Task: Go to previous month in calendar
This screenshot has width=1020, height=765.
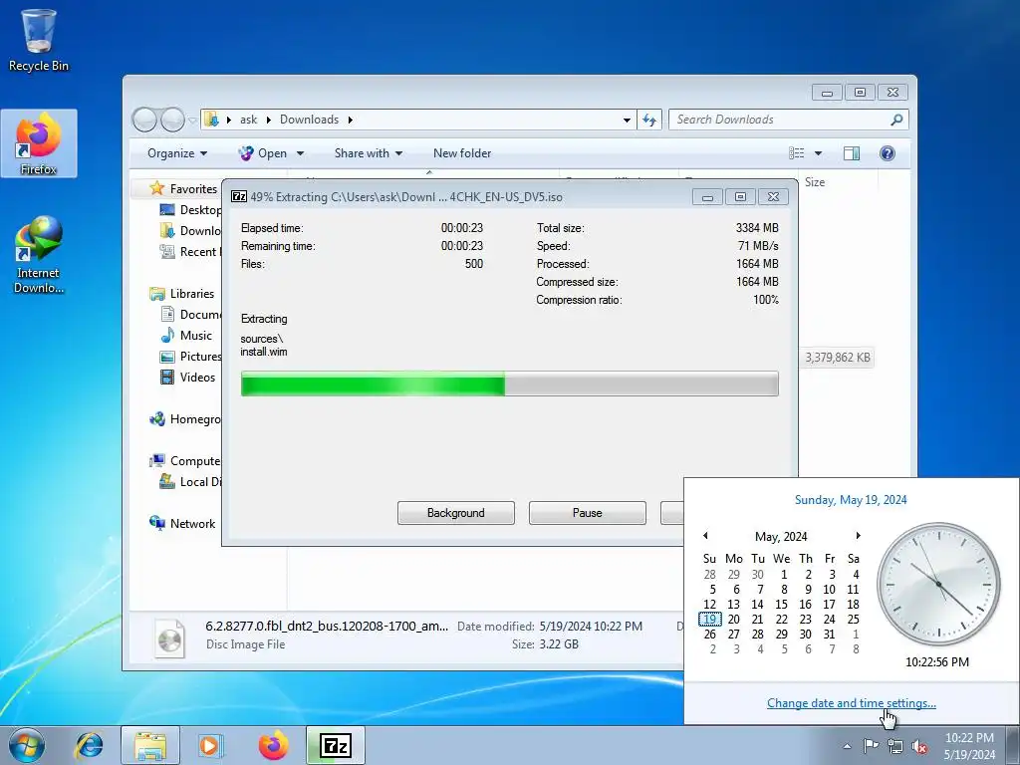Action: pos(705,535)
